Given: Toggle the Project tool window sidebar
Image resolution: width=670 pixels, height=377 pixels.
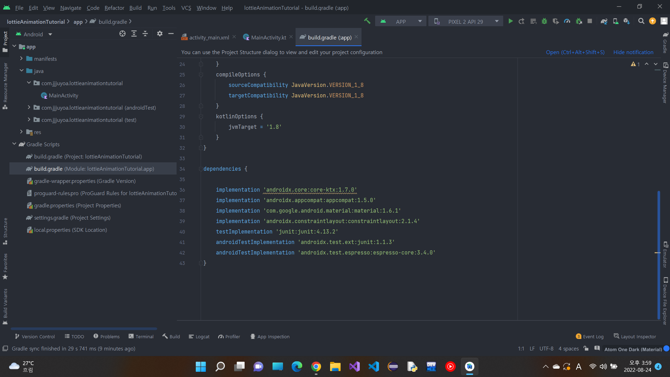Looking at the screenshot, I should point(5,41).
